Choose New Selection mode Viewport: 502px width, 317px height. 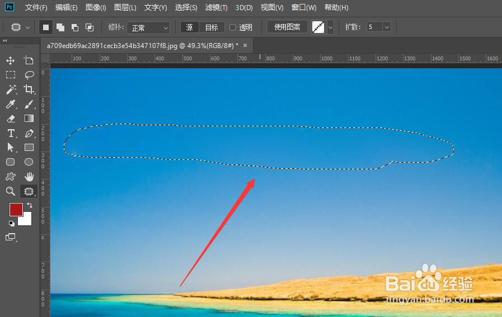tap(46, 27)
